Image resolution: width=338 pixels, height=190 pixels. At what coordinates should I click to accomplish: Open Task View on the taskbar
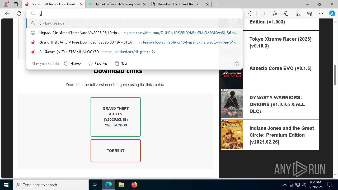[x=95, y=185]
